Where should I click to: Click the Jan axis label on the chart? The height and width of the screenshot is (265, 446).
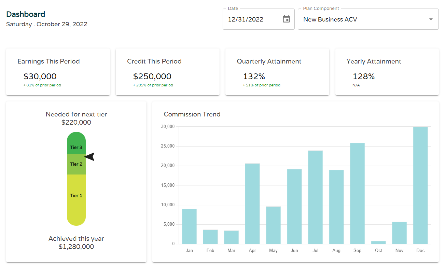[189, 250]
